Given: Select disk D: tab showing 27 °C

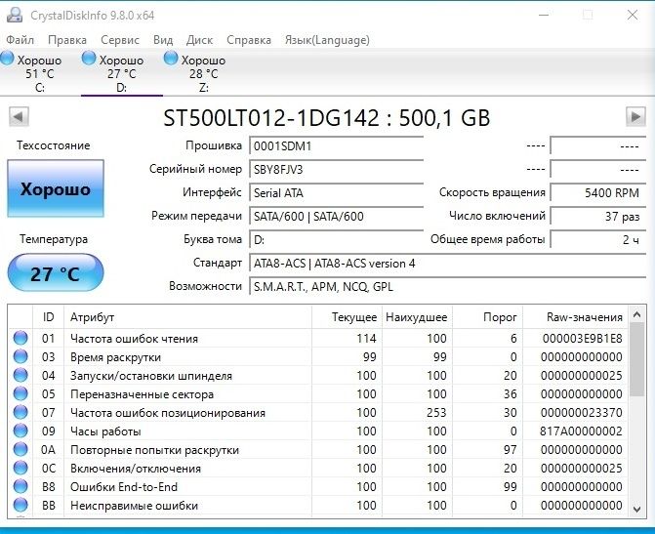Looking at the screenshot, I should [121, 73].
